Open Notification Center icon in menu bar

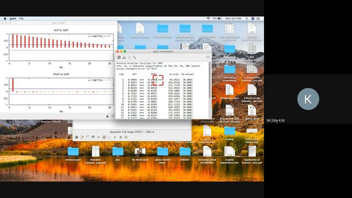coord(258,18)
